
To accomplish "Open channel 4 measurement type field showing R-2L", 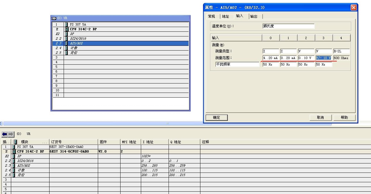I will [342, 51].
